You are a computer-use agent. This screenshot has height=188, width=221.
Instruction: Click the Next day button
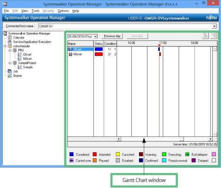click(137, 36)
